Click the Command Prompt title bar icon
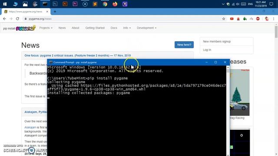This screenshot has height=156, width=278. pos(51,62)
